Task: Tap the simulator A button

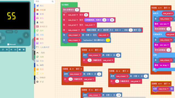Action: [26, 35]
